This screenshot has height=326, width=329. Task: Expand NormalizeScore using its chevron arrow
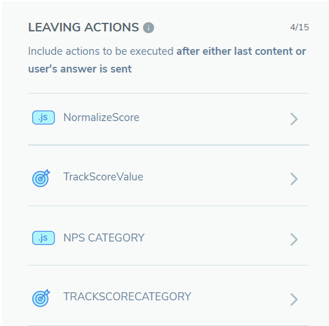(x=294, y=119)
